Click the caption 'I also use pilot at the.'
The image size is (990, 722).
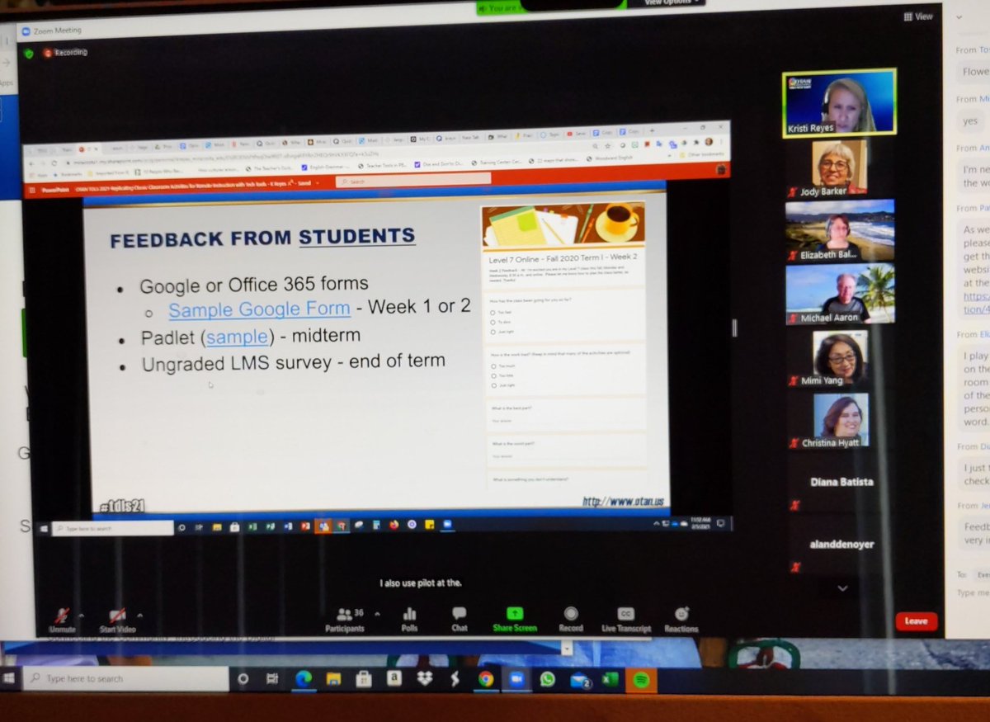point(421,583)
